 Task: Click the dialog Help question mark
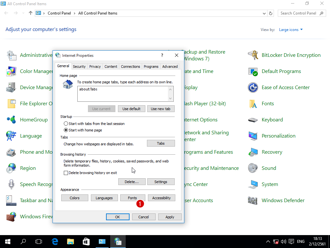pyautogui.click(x=162, y=55)
